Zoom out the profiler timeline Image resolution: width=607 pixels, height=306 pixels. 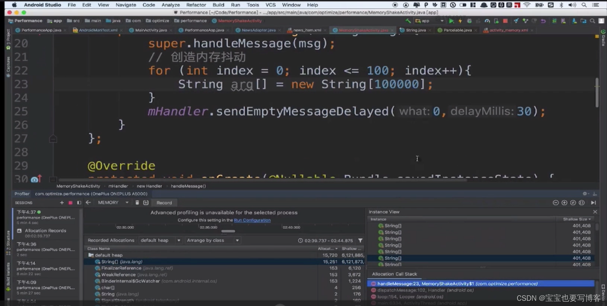pyautogui.click(x=556, y=203)
